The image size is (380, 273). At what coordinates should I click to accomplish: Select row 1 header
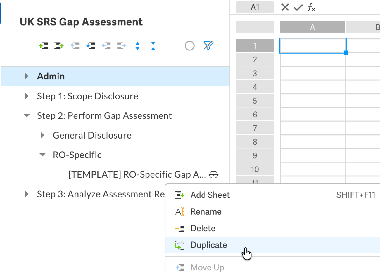pos(255,45)
